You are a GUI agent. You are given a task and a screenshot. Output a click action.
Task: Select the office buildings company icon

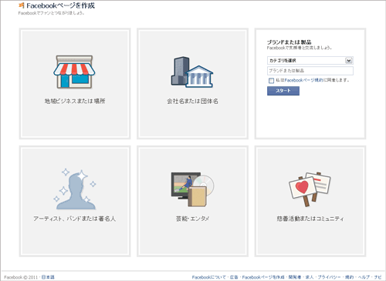coord(192,72)
